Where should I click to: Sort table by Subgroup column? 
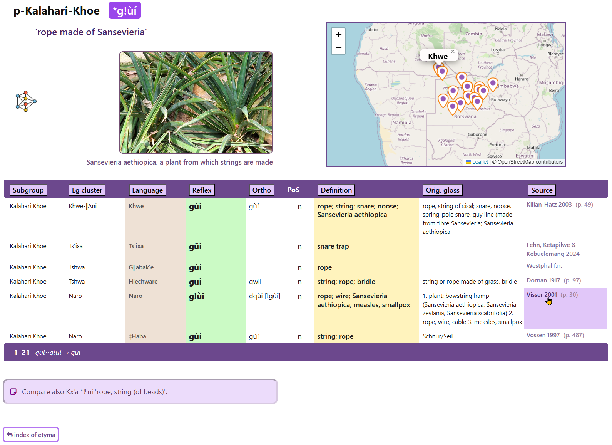point(28,190)
